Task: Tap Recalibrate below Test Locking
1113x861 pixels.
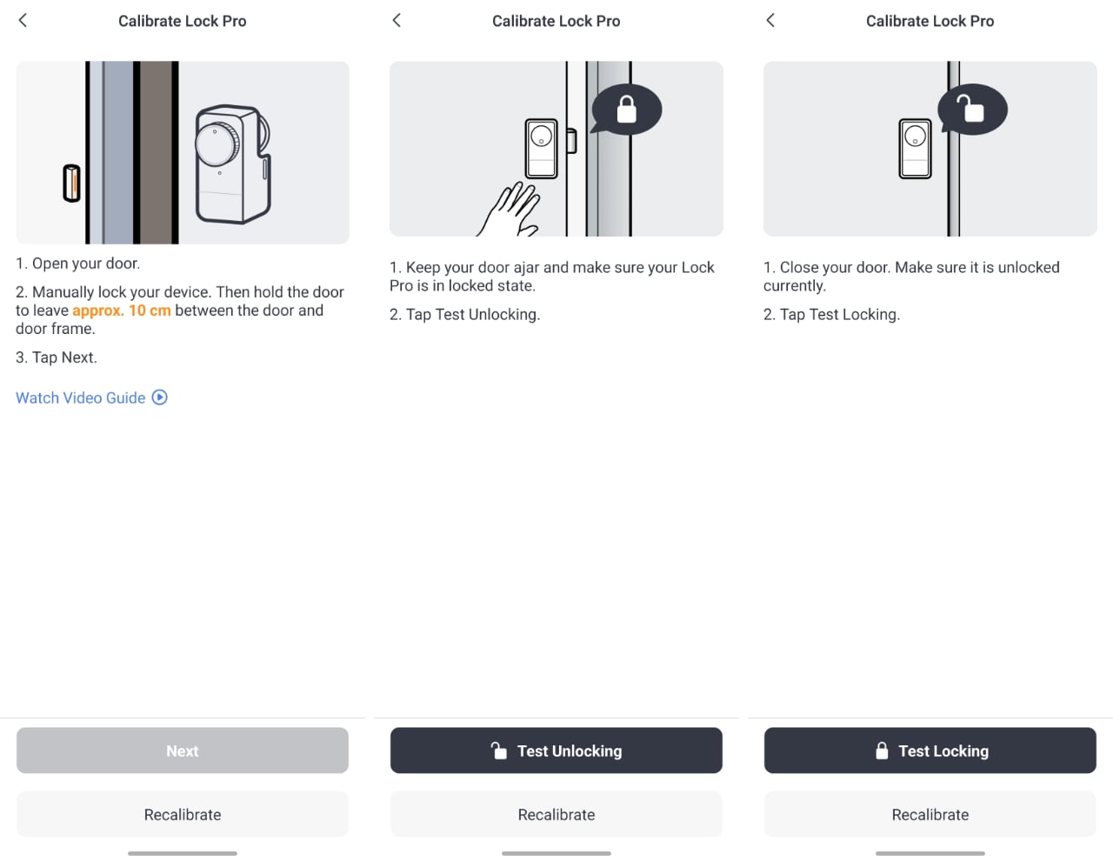Action: coord(930,814)
